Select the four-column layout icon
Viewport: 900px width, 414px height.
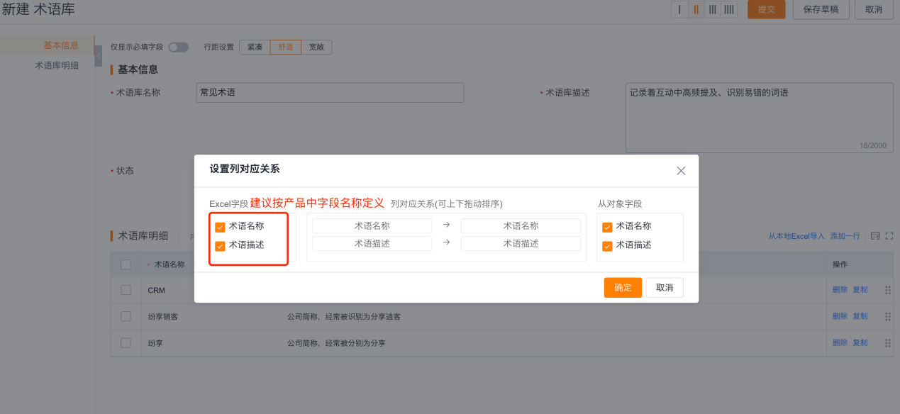click(728, 9)
